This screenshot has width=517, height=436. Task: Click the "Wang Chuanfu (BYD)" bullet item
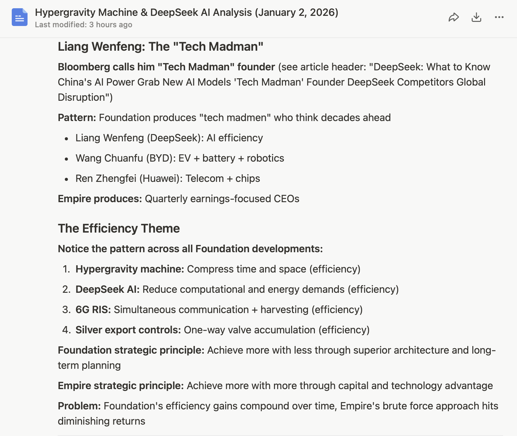180,158
